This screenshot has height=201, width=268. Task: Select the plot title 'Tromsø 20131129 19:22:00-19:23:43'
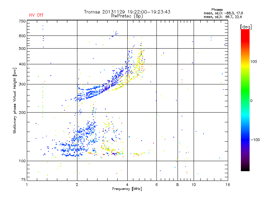pyautogui.click(x=127, y=12)
